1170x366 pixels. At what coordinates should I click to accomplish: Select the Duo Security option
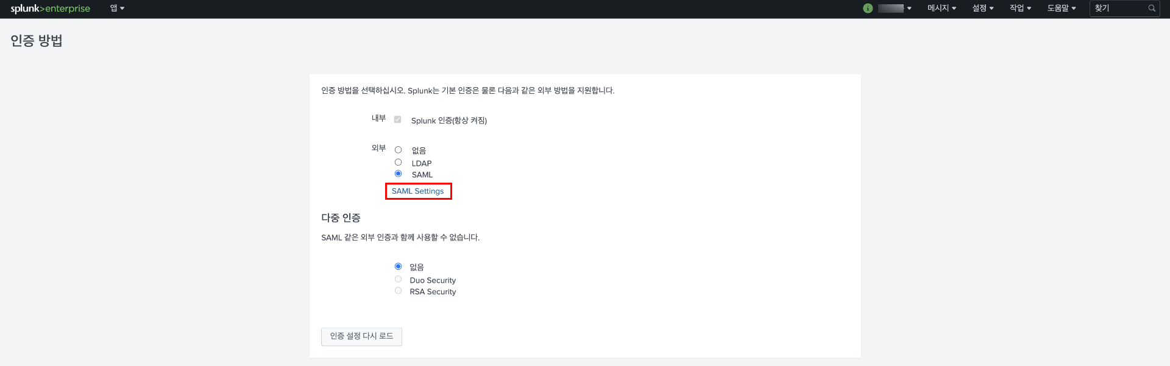[398, 280]
